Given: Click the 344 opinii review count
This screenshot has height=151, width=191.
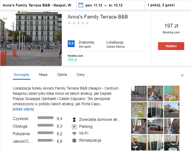Looking at the screenshot, I should 85,47.
